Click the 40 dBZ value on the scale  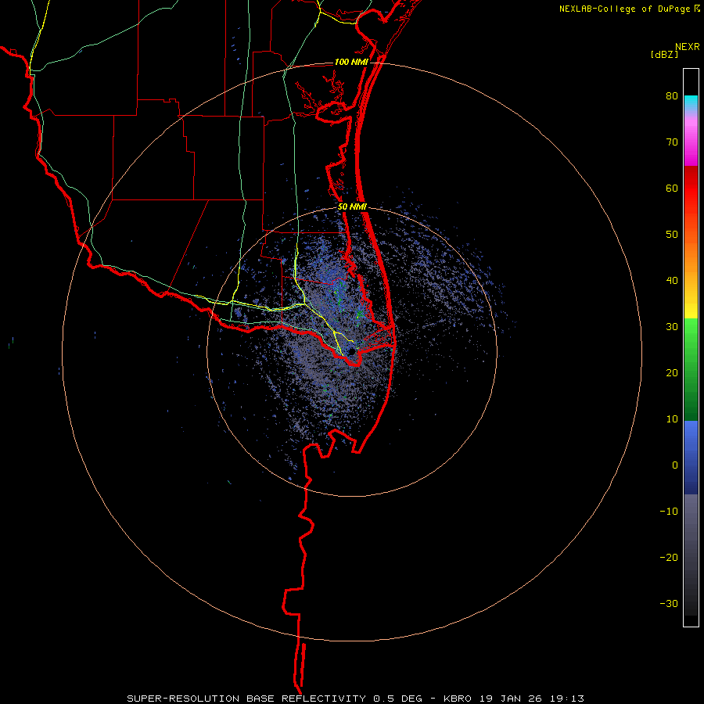tap(672, 281)
